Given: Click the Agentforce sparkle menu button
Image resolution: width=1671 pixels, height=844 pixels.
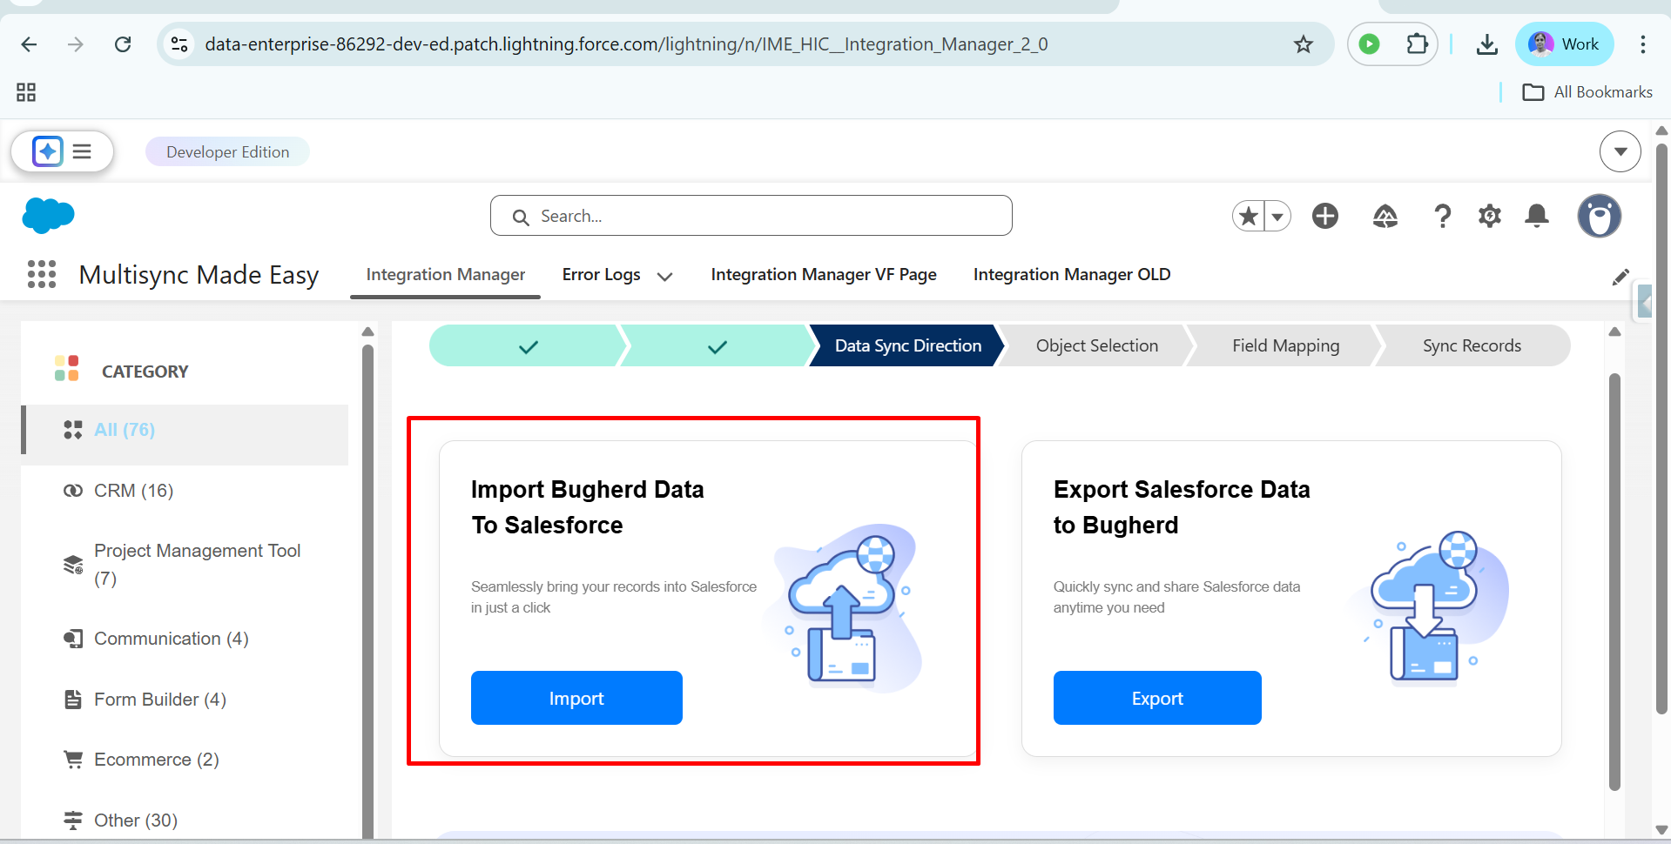Looking at the screenshot, I should click(x=63, y=151).
